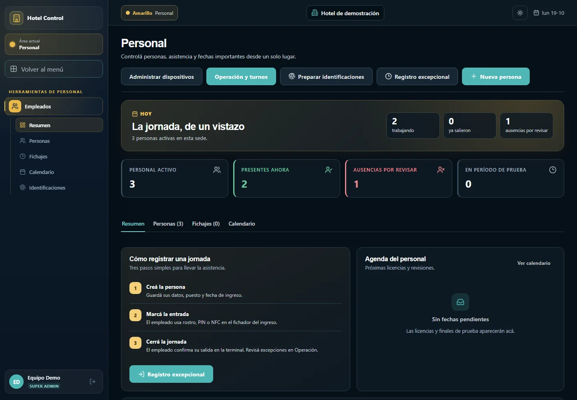Click the user-check icon on Presentes Ahora card
Image resolution: width=577 pixels, height=400 pixels.
(x=329, y=170)
